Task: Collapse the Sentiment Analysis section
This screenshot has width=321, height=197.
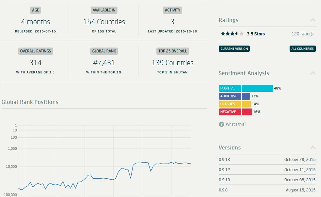Action: coord(313,73)
